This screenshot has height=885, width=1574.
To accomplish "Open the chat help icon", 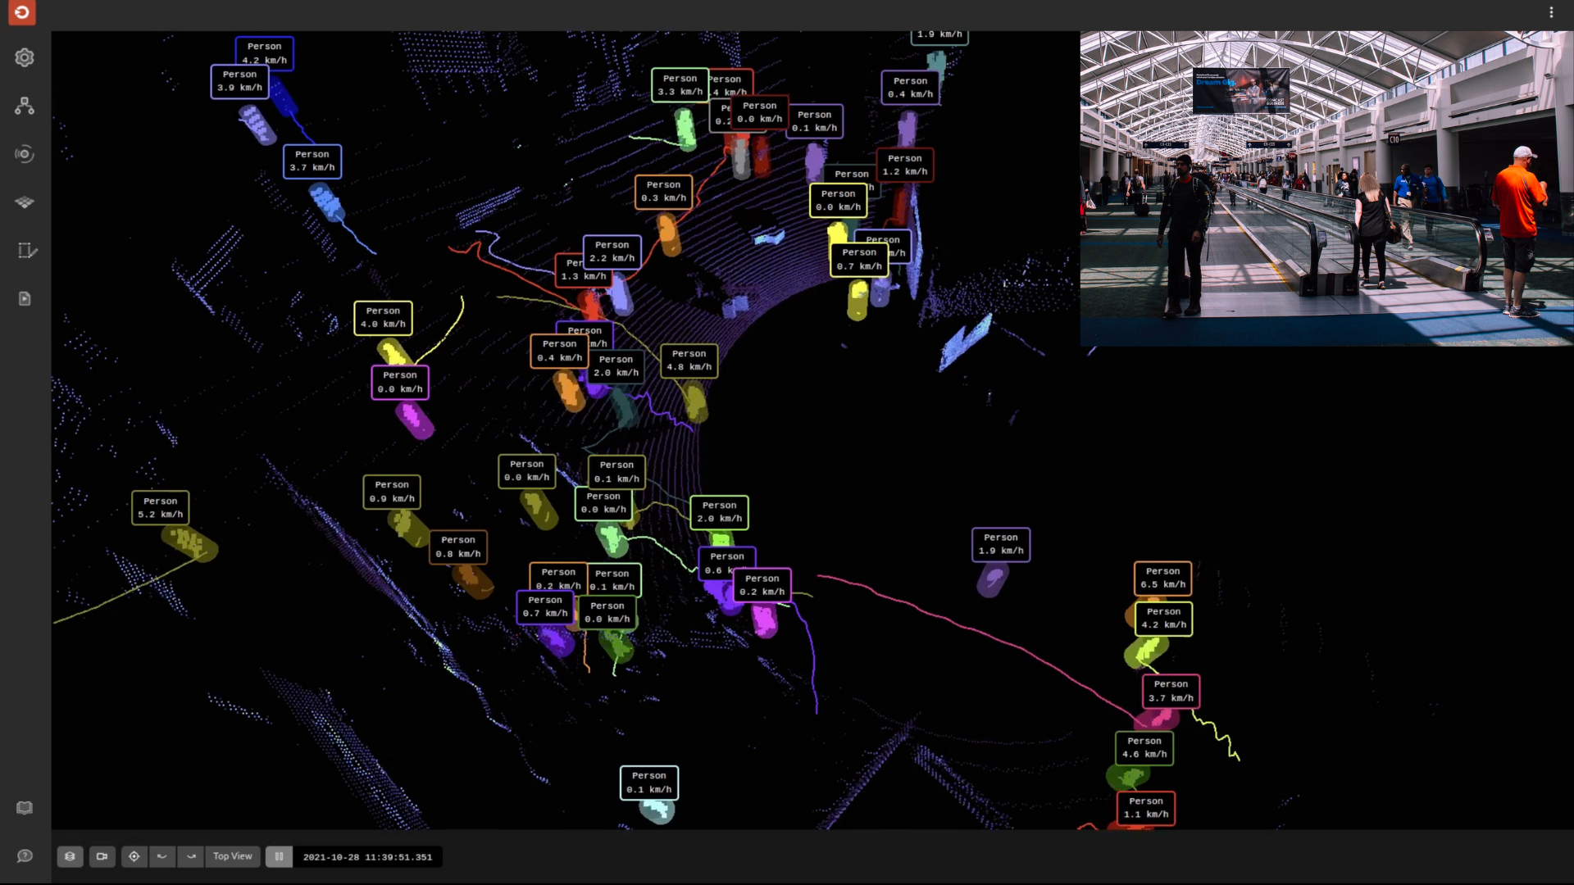I will tap(25, 855).
